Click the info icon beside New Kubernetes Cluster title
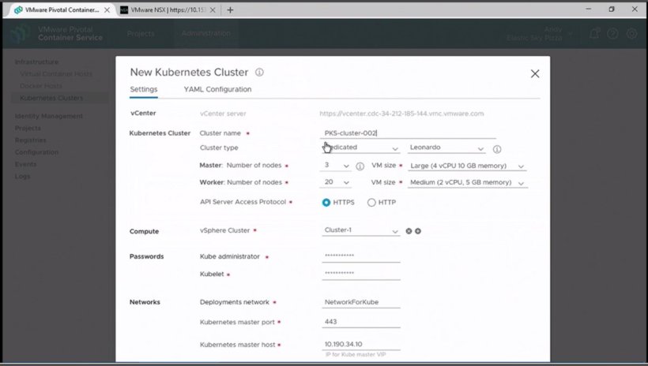The width and height of the screenshot is (648, 366). (259, 73)
